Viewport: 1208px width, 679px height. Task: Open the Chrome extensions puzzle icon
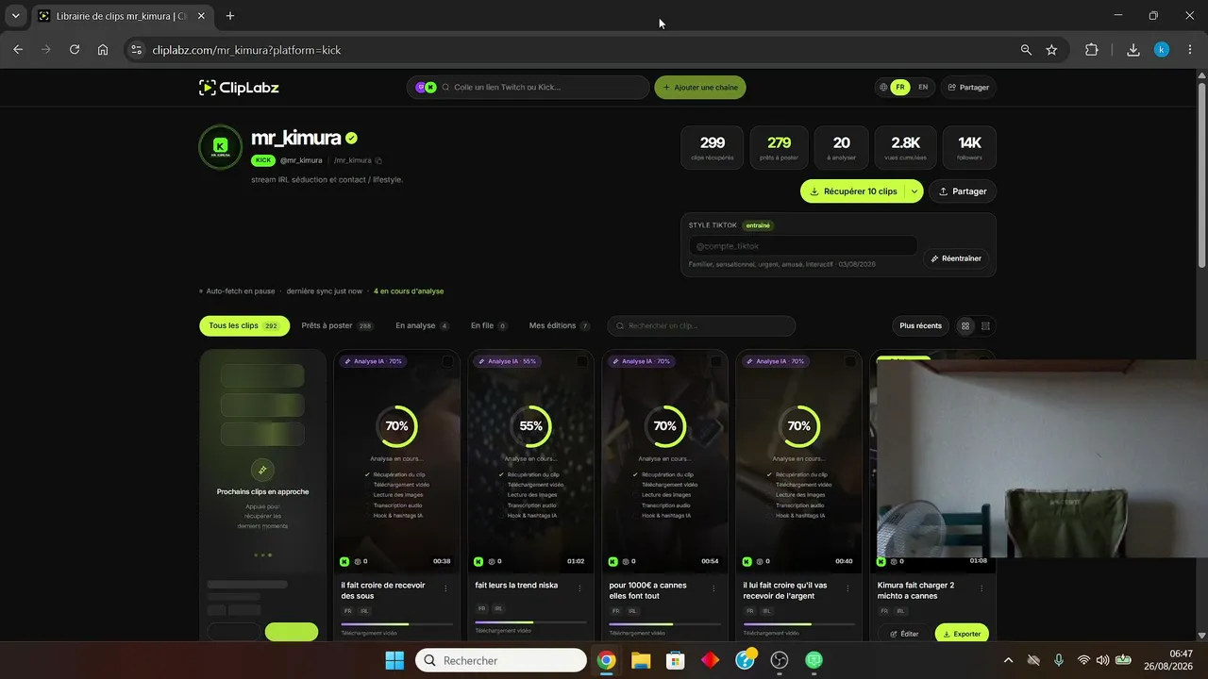pyautogui.click(x=1092, y=50)
